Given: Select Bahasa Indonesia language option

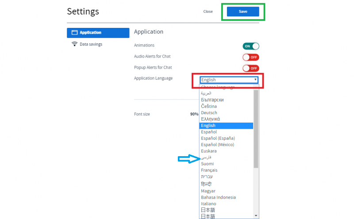Looking at the screenshot, I should (218, 197).
